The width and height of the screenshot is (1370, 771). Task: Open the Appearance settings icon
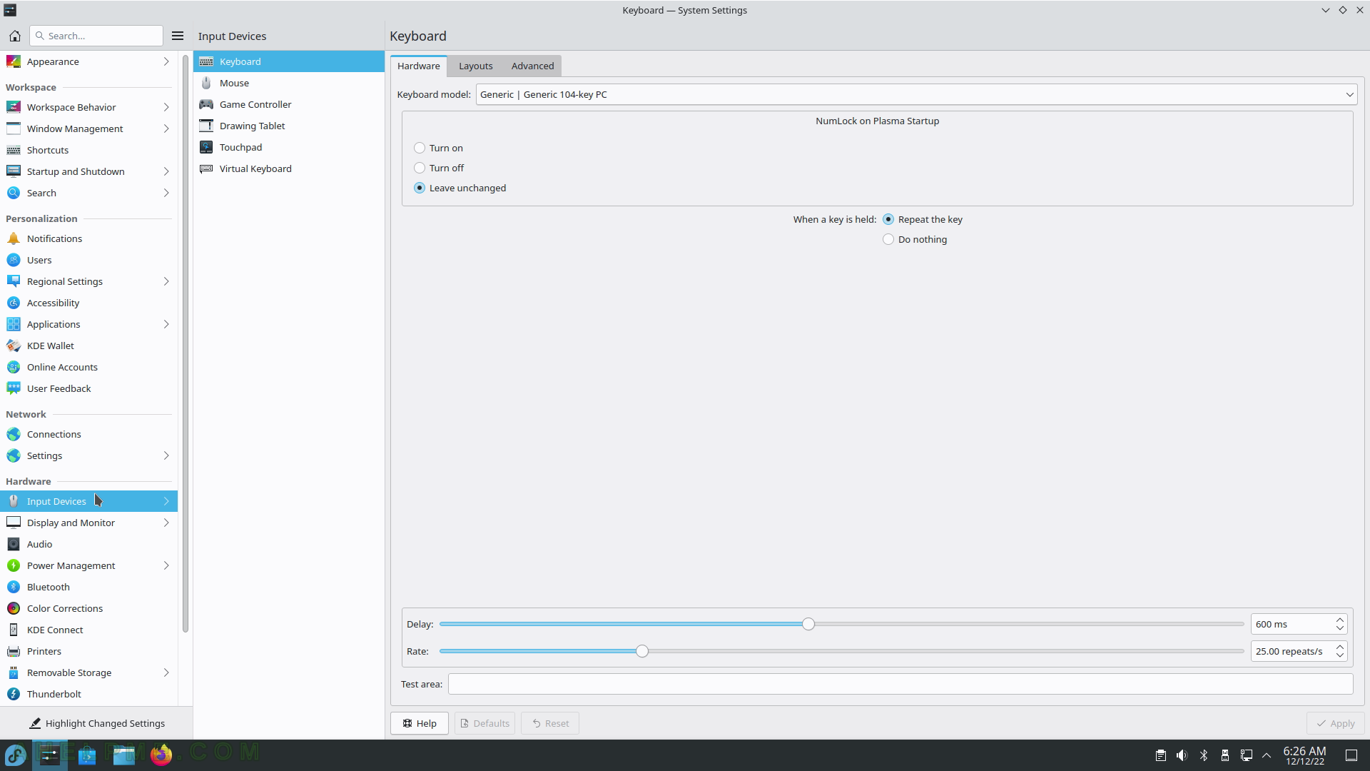click(x=14, y=61)
